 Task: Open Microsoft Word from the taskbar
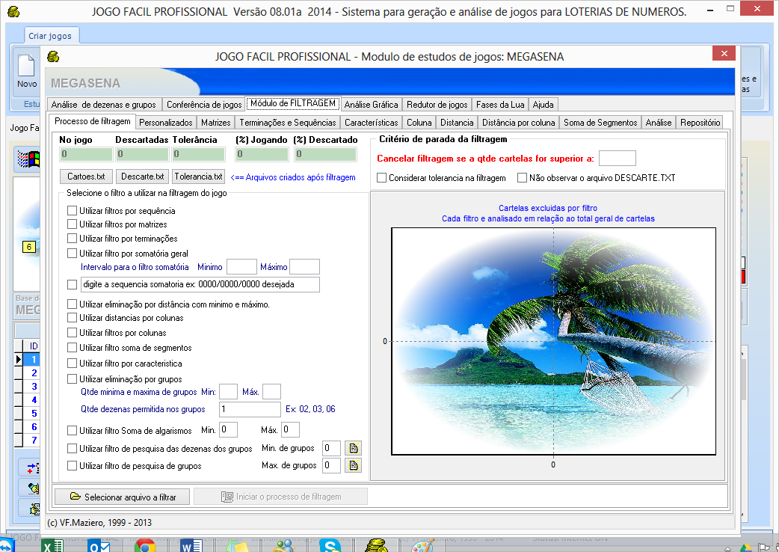pyautogui.click(x=191, y=545)
